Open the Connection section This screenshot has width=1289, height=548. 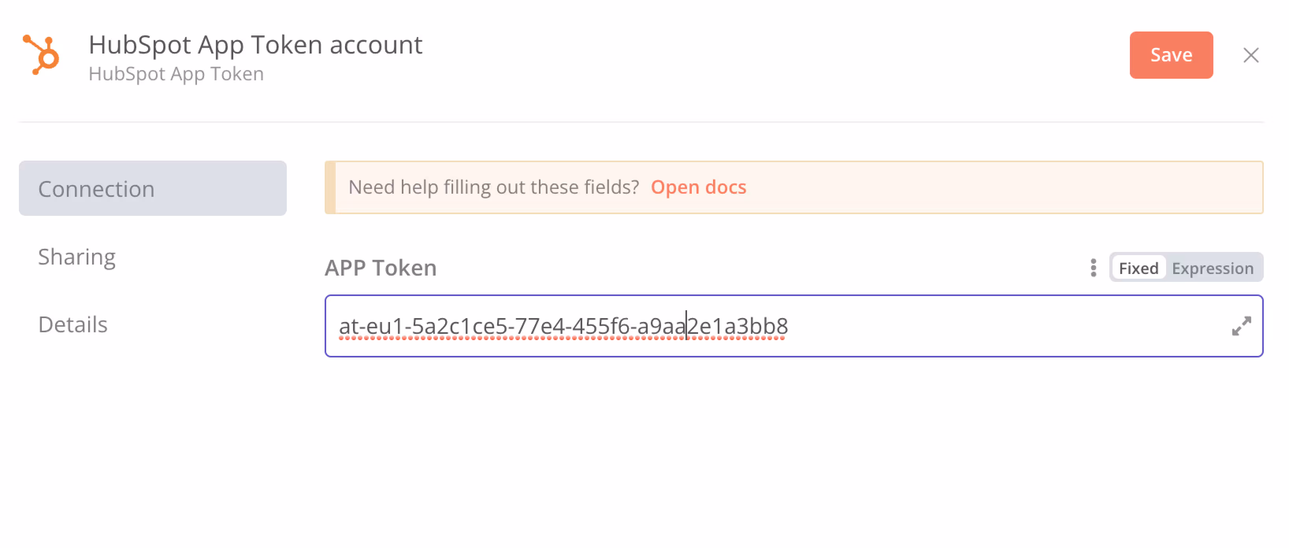click(x=152, y=189)
